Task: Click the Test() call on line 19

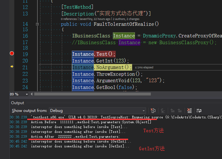Action: point(105,54)
